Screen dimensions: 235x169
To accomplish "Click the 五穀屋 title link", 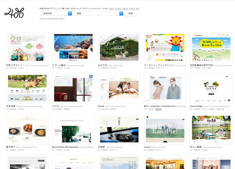I will click(102, 147).
